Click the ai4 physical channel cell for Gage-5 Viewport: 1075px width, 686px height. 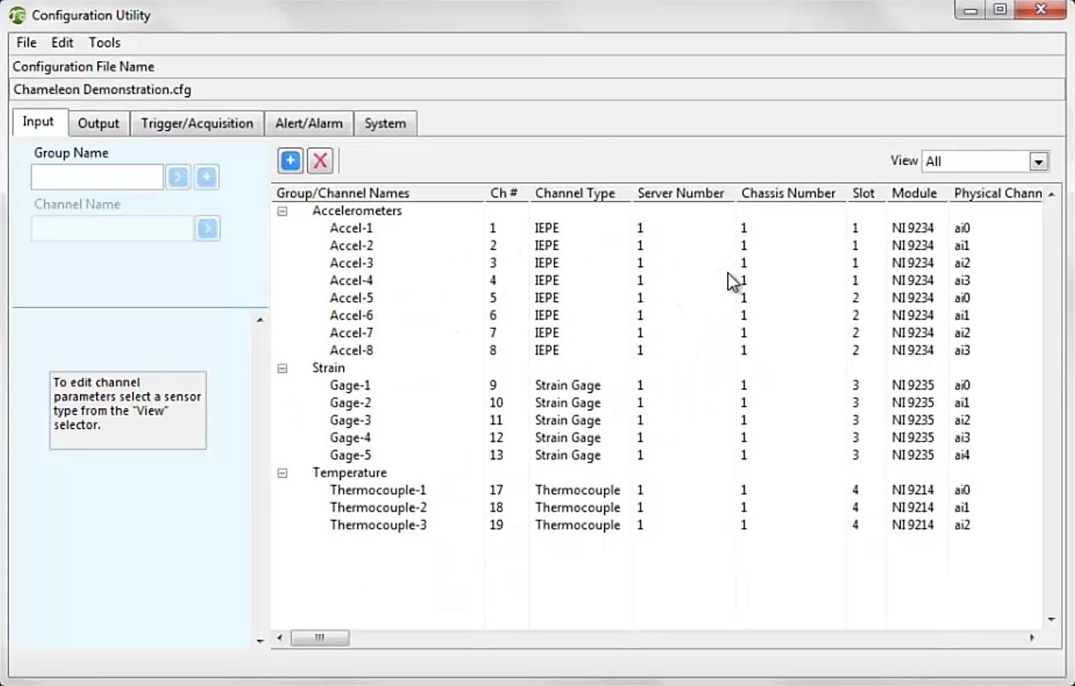(x=962, y=456)
